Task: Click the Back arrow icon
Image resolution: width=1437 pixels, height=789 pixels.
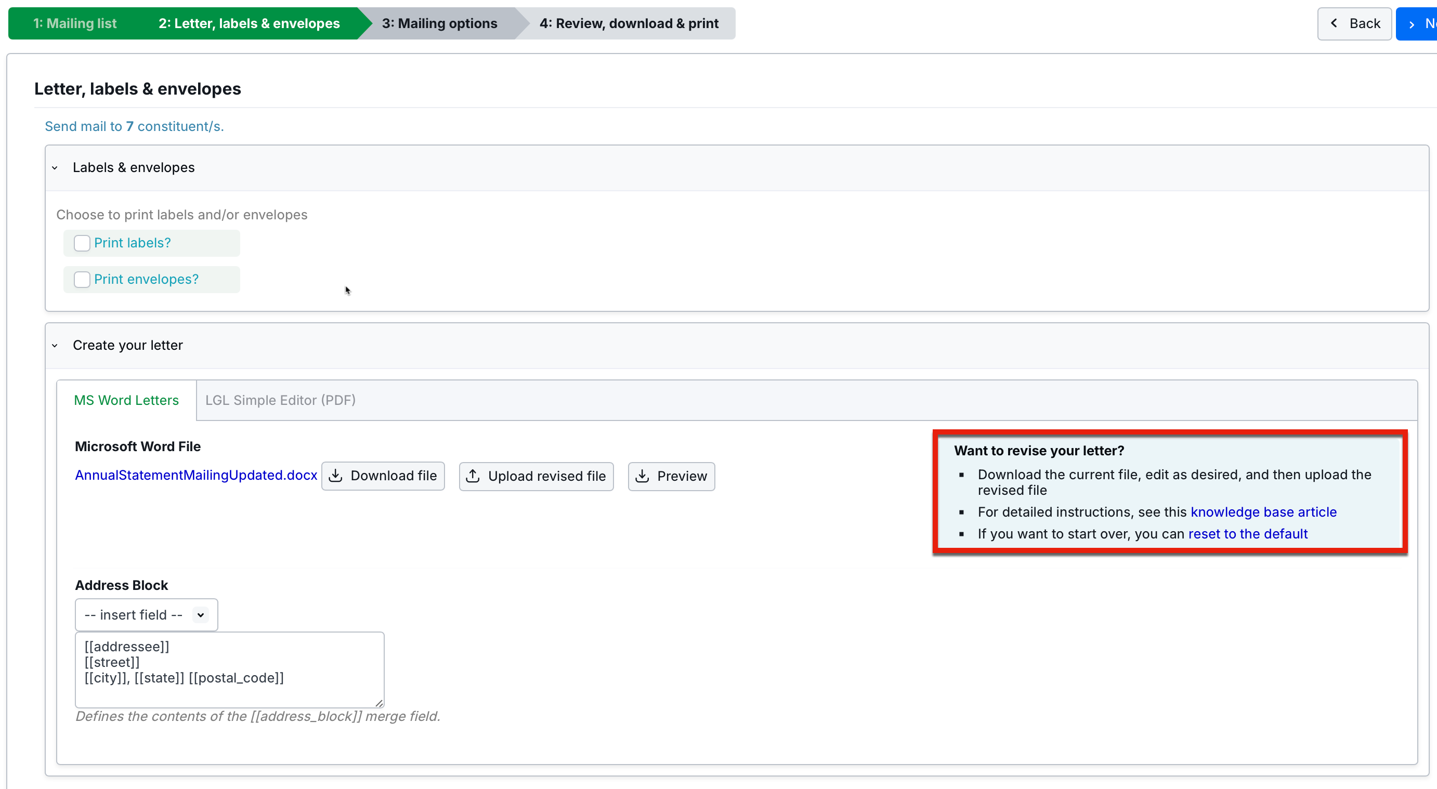Action: click(1335, 23)
